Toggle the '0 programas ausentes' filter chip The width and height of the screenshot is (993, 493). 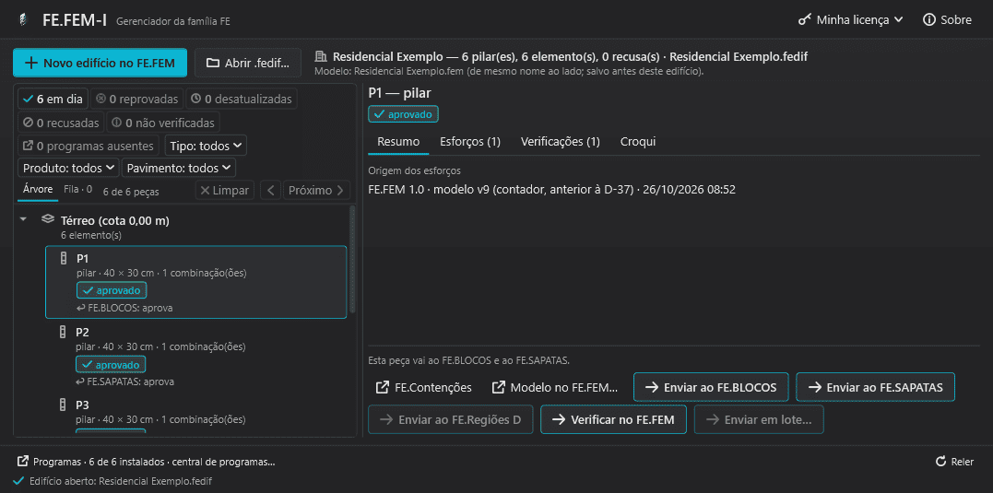click(88, 146)
